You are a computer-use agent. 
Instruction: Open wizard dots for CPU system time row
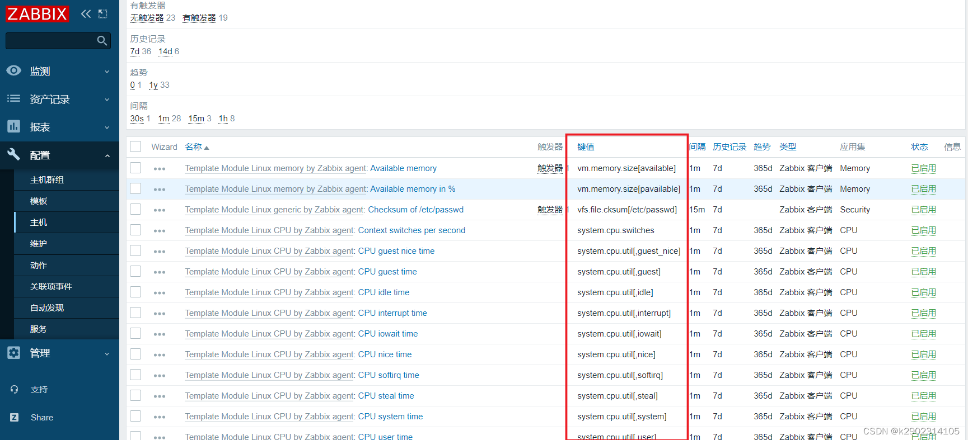(x=160, y=417)
